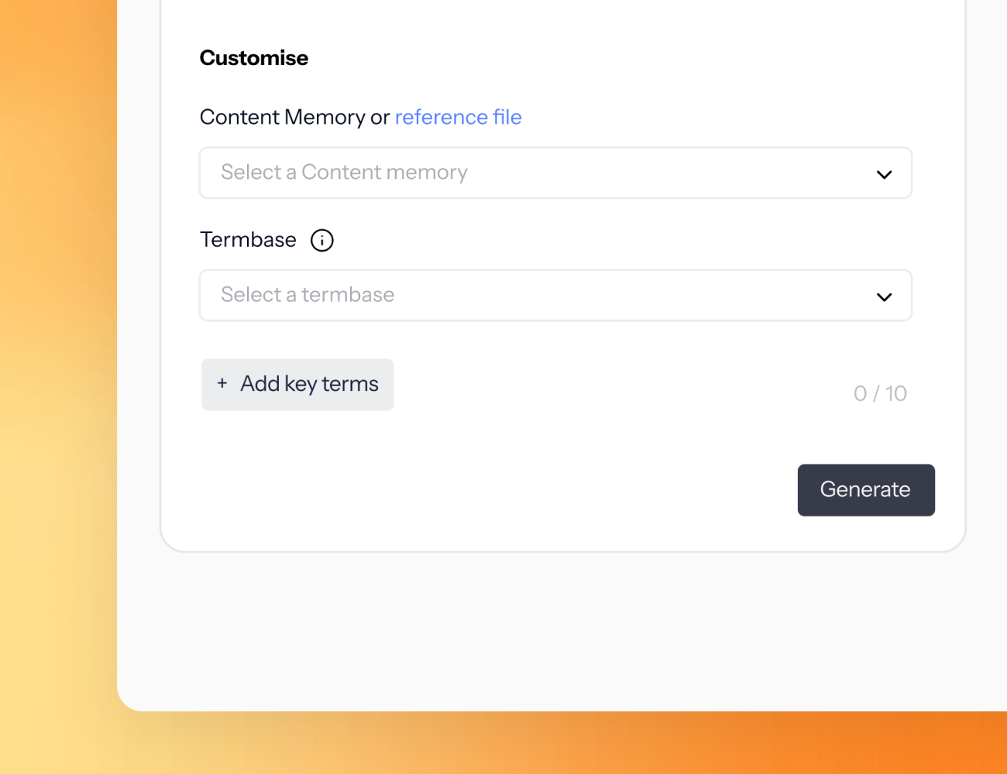Click the Termbase field label

coord(248,240)
